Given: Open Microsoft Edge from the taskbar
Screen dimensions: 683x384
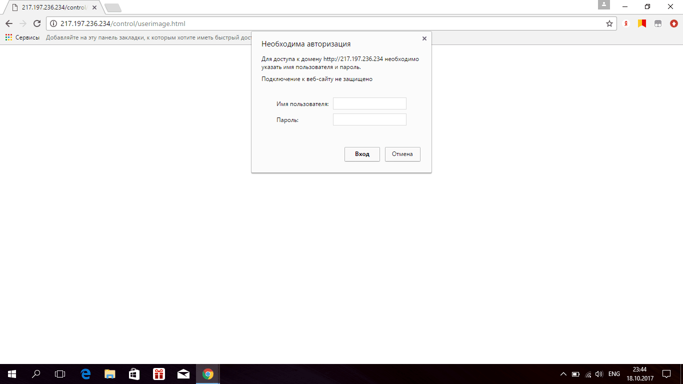Looking at the screenshot, I should pyautogui.click(x=85, y=374).
